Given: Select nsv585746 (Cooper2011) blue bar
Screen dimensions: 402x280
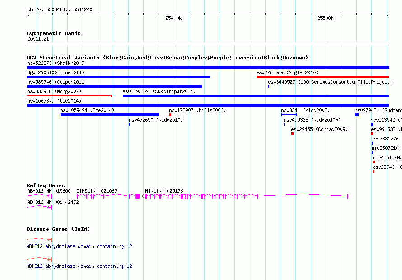Looking at the screenshot, I should tap(114, 86).
